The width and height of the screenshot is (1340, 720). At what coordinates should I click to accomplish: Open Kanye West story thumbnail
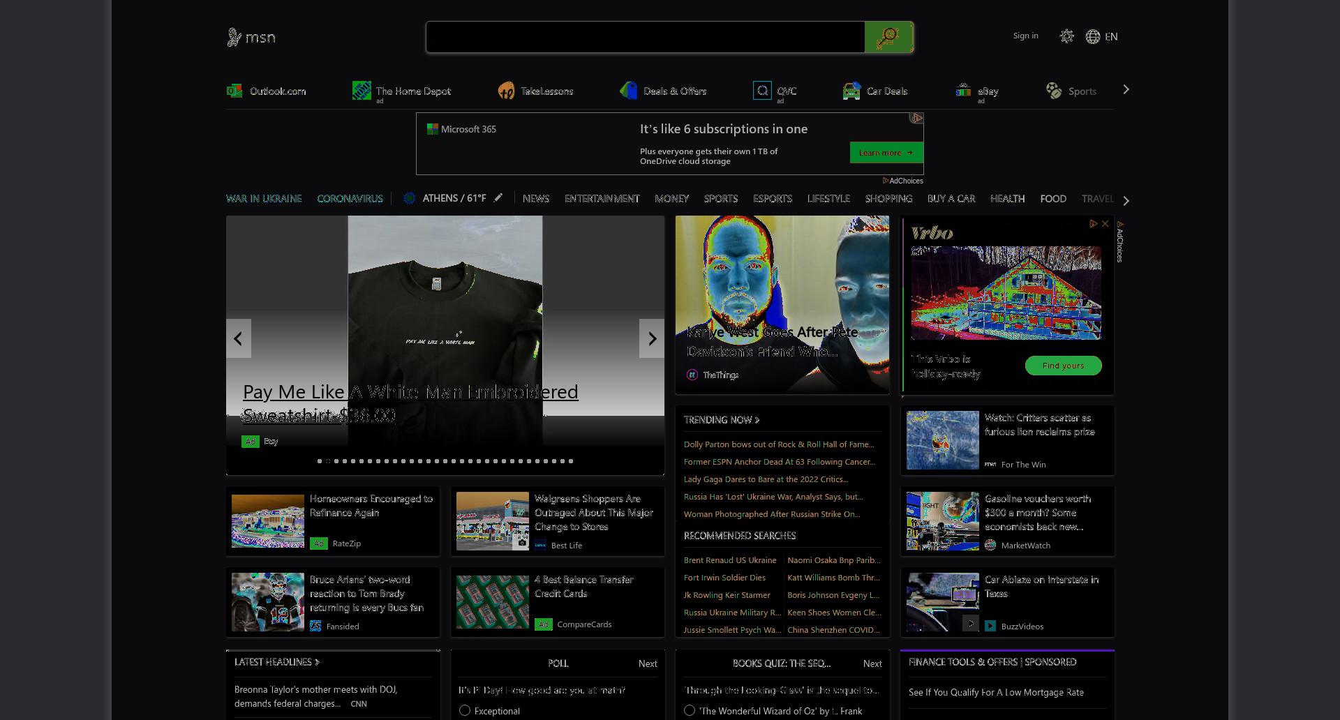782,304
